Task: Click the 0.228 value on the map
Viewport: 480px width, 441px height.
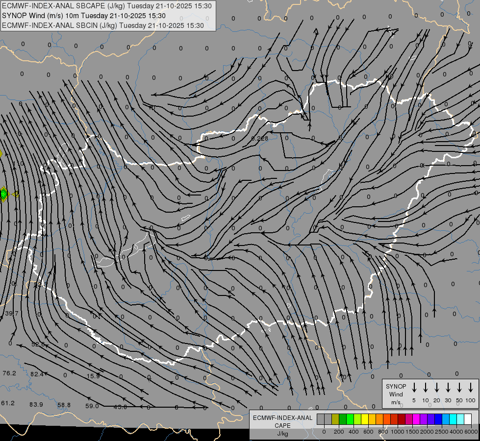Action: (259, 139)
